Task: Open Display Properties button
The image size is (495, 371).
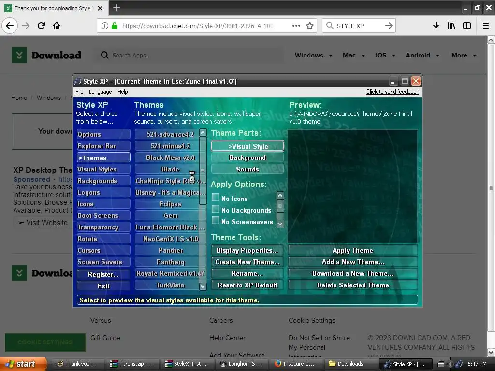Action: tap(247, 251)
